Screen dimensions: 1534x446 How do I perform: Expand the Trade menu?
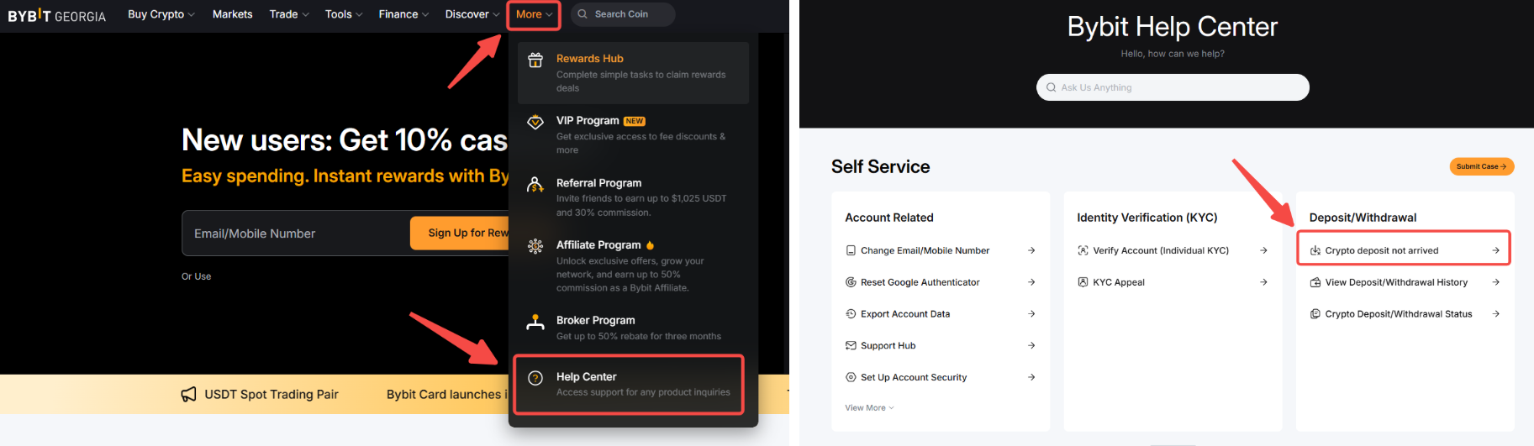coord(289,14)
